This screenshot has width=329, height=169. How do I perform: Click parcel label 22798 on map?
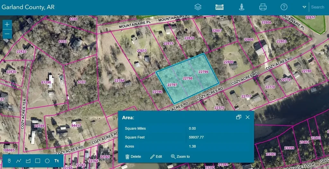(x=188, y=78)
